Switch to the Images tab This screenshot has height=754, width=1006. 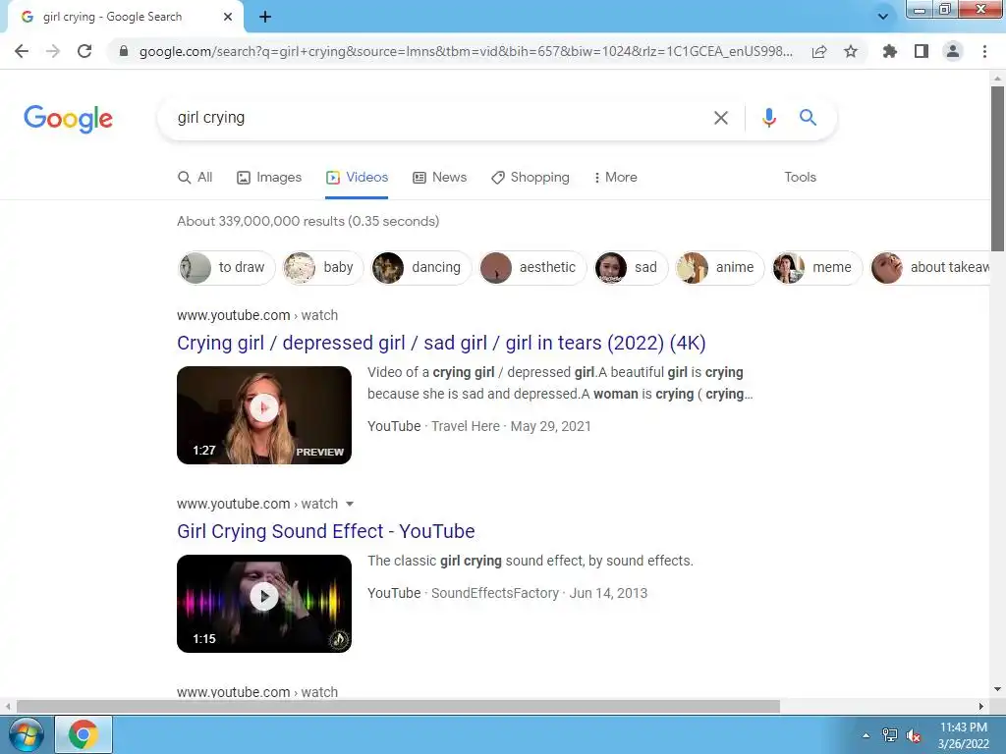click(x=269, y=177)
